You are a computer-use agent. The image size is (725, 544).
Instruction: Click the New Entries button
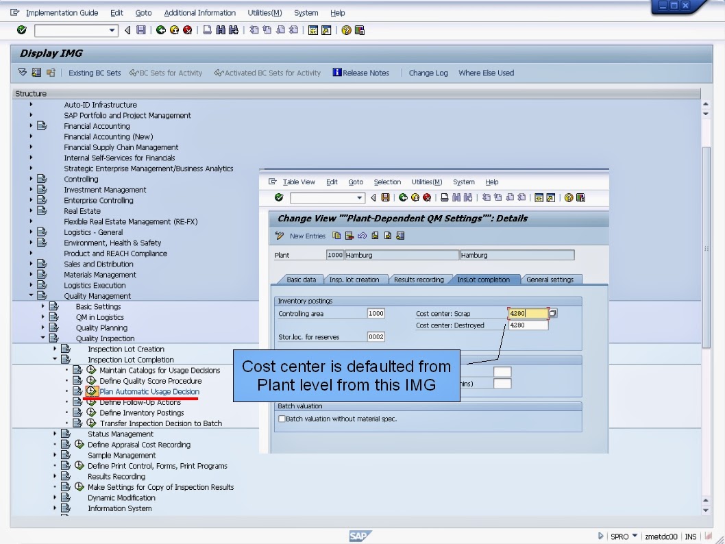point(307,235)
